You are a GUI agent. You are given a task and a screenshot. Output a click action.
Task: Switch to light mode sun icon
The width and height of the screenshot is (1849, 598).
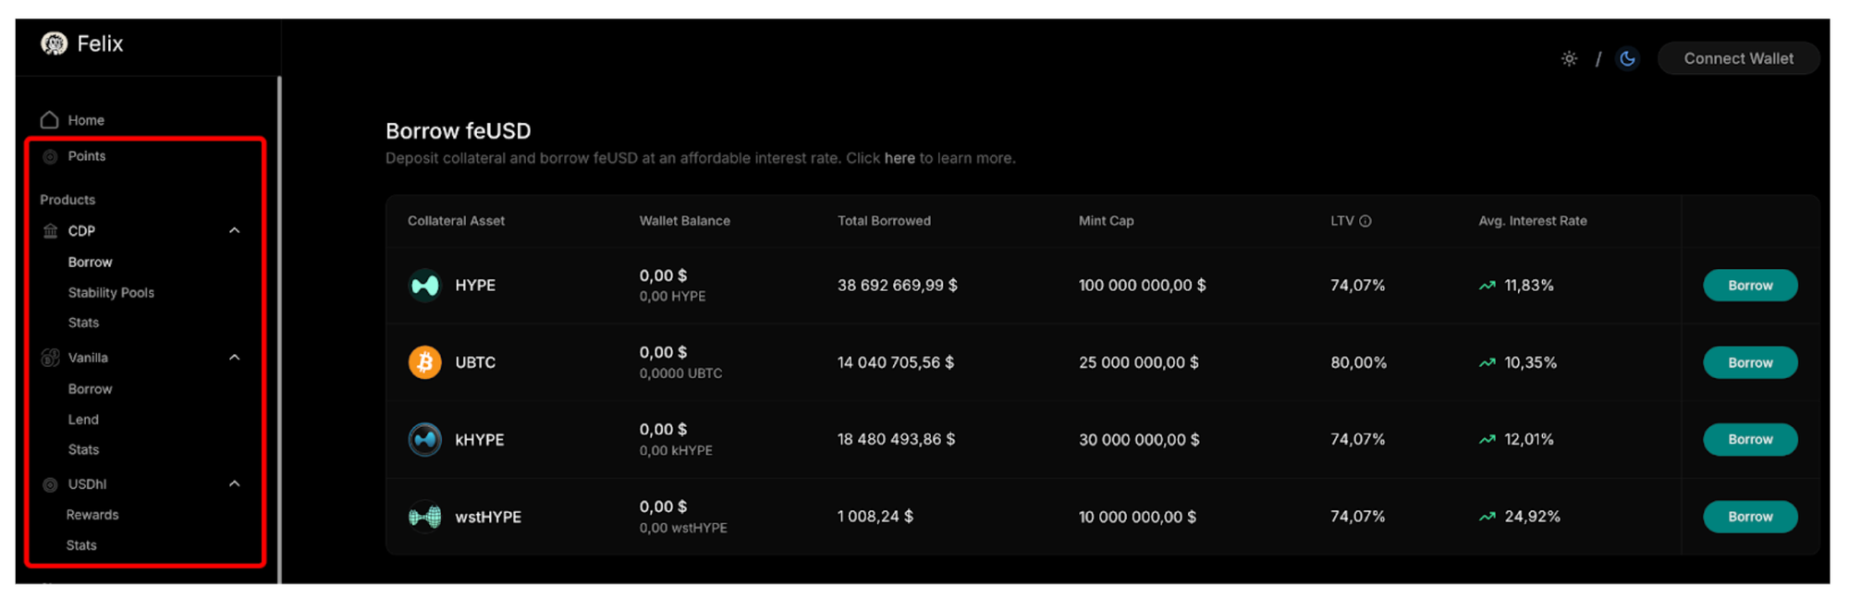[x=1570, y=59]
